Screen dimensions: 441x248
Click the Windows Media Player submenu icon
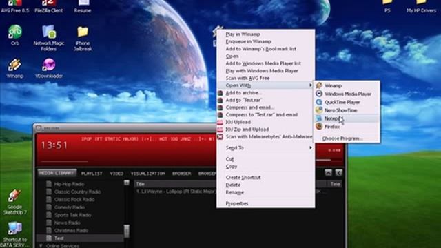(319, 94)
